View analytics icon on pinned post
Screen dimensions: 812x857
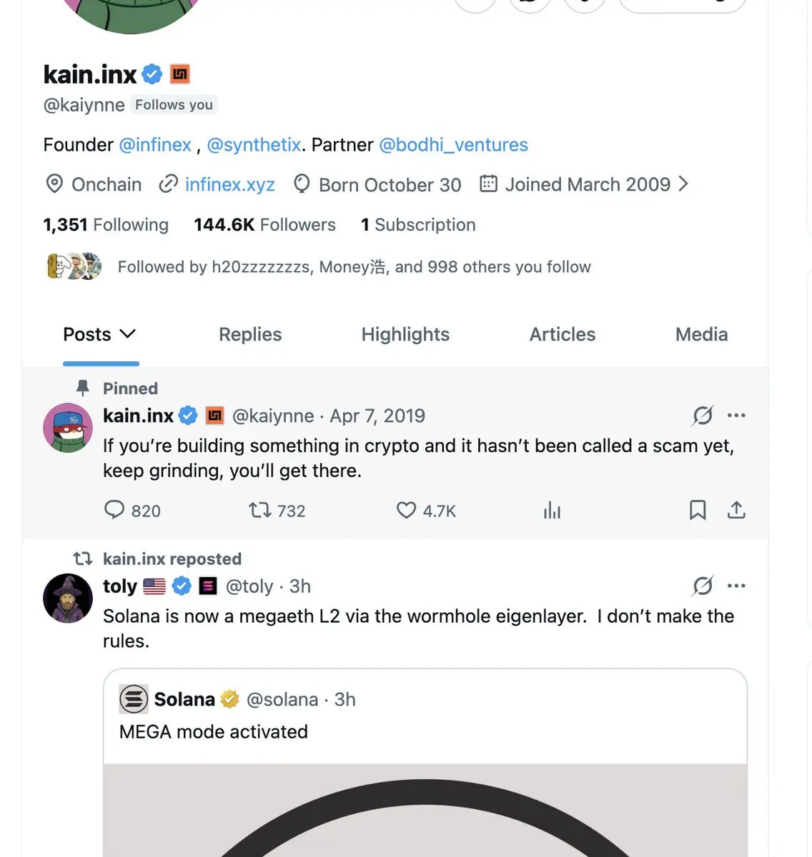point(552,510)
